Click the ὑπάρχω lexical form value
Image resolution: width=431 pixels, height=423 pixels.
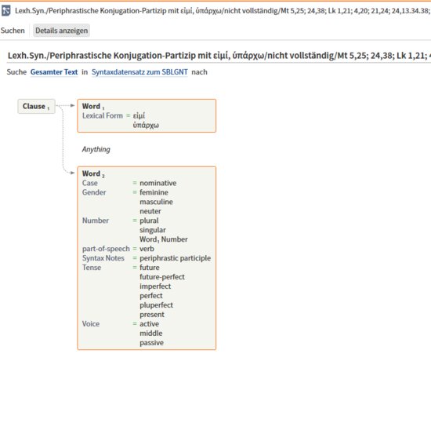click(x=146, y=126)
